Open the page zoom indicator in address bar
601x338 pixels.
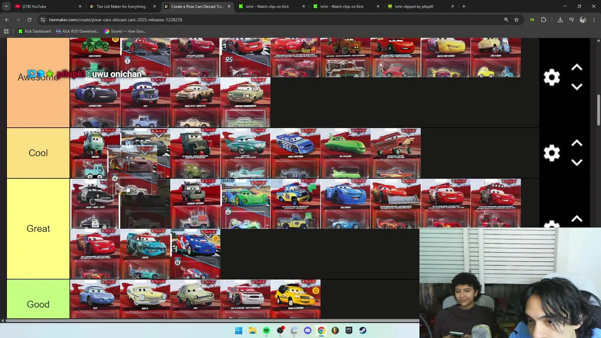(x=506, y=20)
